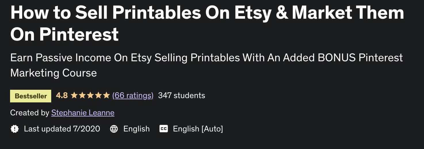Open the (66 ratings) link
Viewport: 424px width, 149px height.
click(x=133, y=95)
